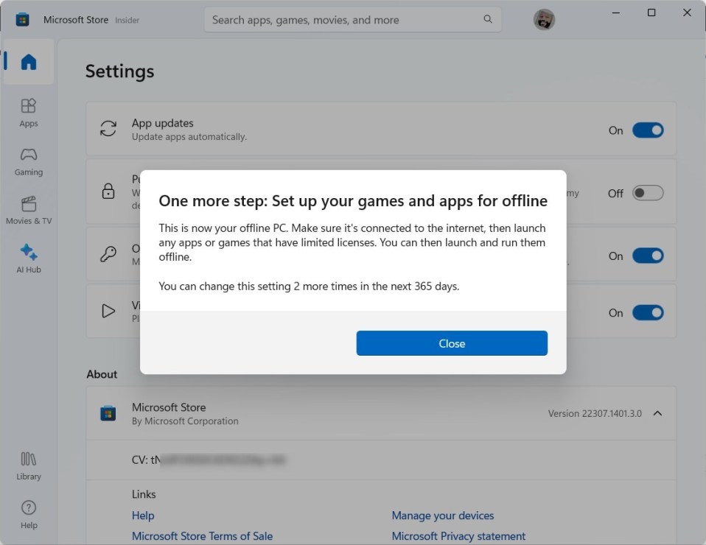This screenshot has width=706, height=545.
Task: Open Microsoft Store Terms of Sale link
Action: click(x=202, y=536)
